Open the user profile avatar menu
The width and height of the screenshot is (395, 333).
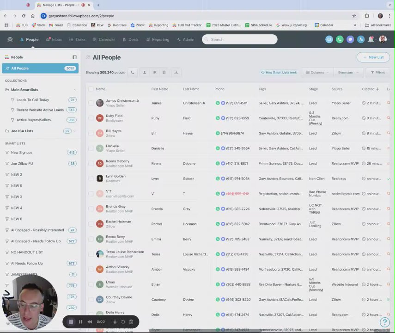383,39
